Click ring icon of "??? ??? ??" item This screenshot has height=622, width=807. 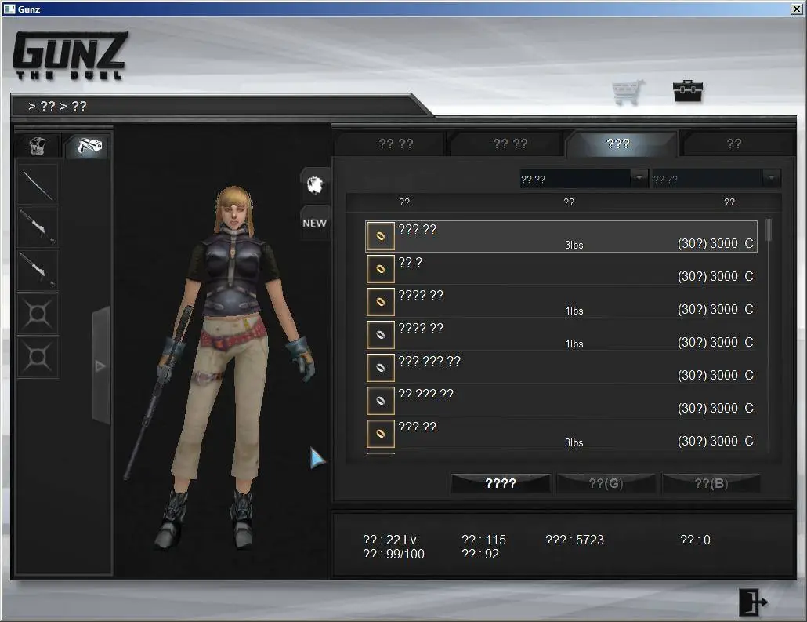[380, 368]
